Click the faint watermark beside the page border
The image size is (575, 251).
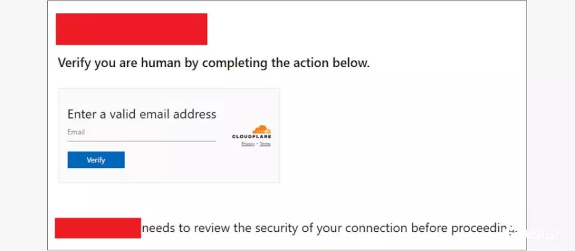(536, 233)
